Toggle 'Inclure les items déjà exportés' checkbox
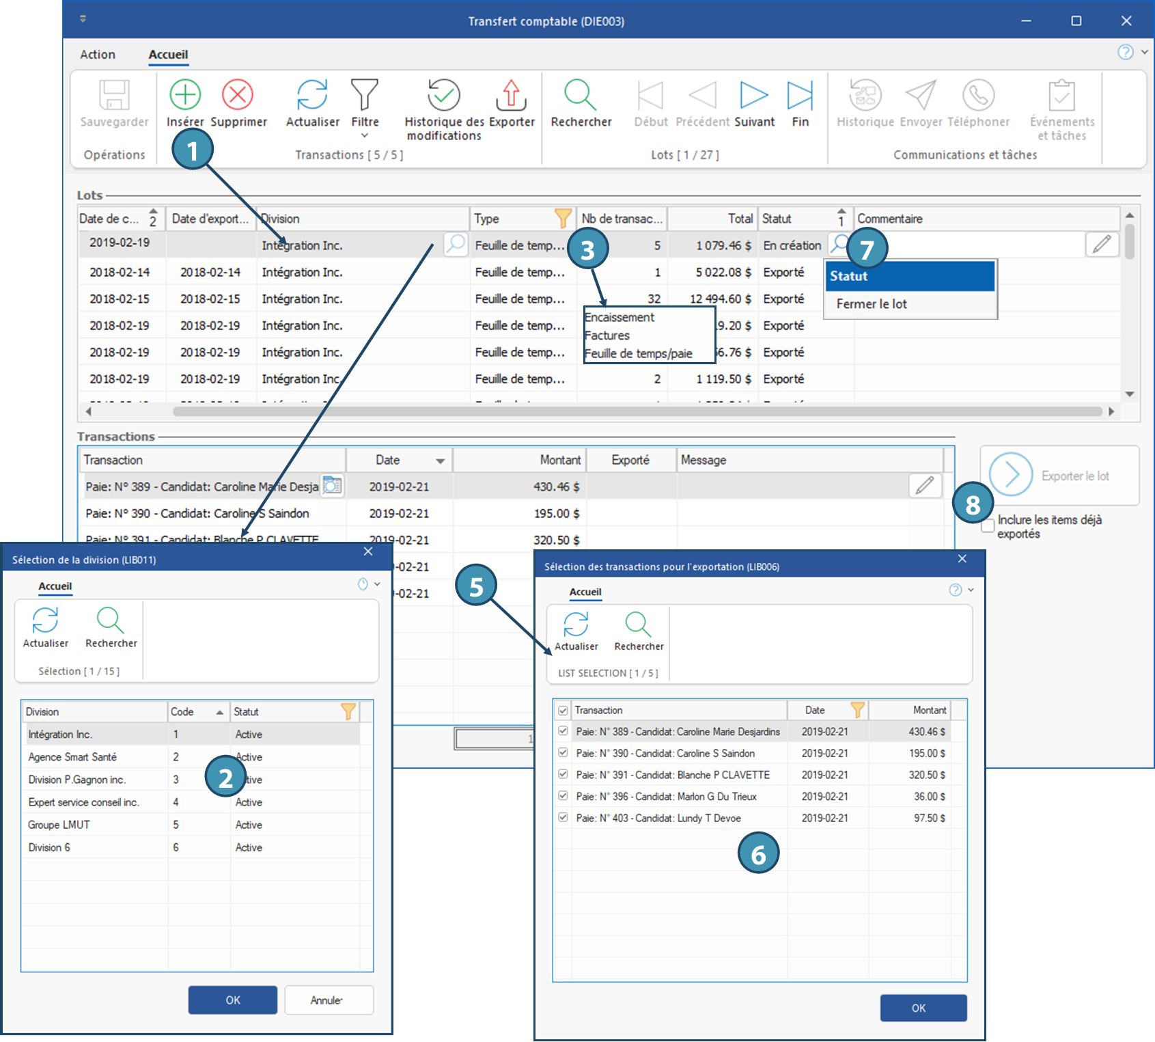Viewport: 1155px width, 1042px height. tap(988, 527)
